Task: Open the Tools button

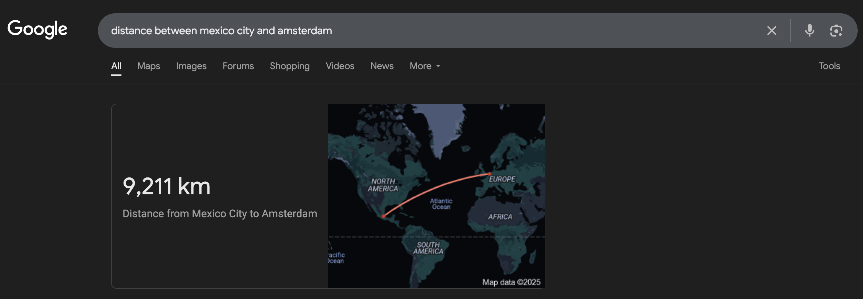Action: (x=829, y=66)
